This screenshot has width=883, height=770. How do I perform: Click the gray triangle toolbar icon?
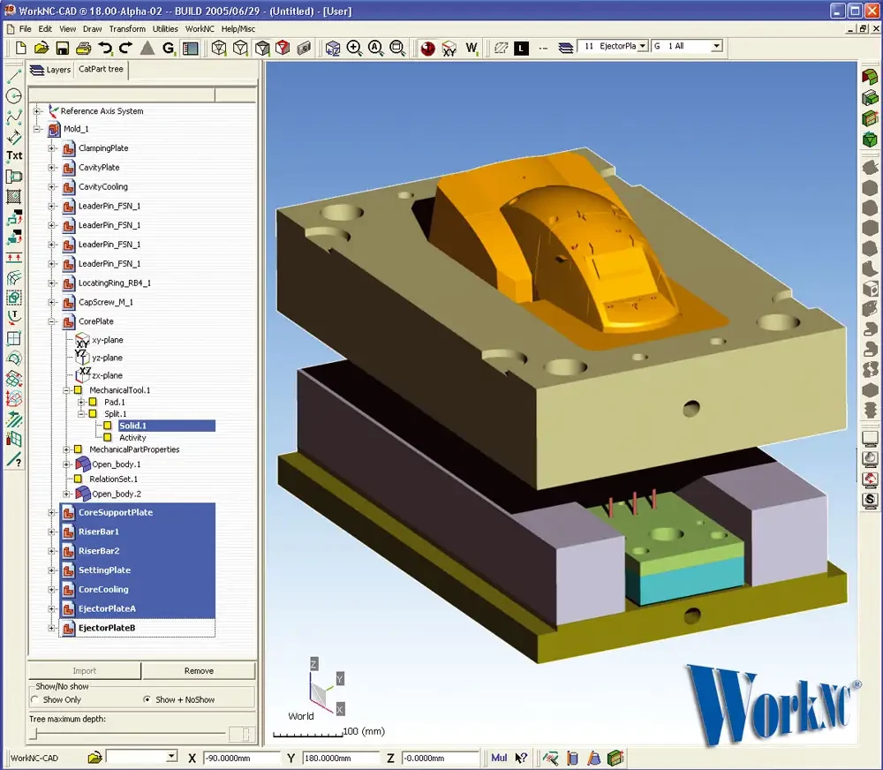pyautogui.click(x=147, y=48)
